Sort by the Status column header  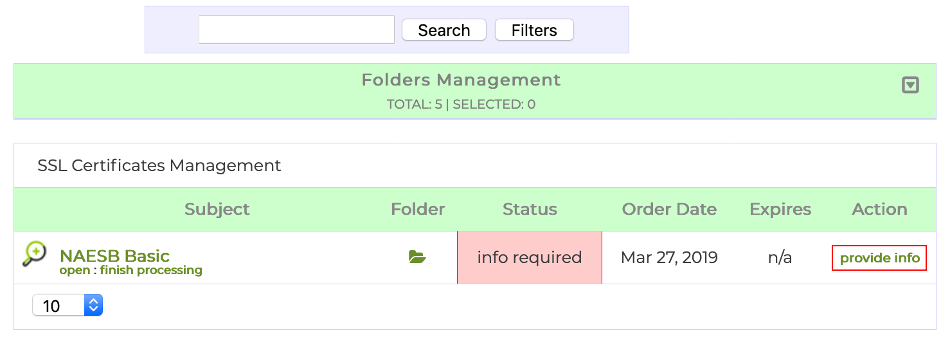click(x=530, y=209)
